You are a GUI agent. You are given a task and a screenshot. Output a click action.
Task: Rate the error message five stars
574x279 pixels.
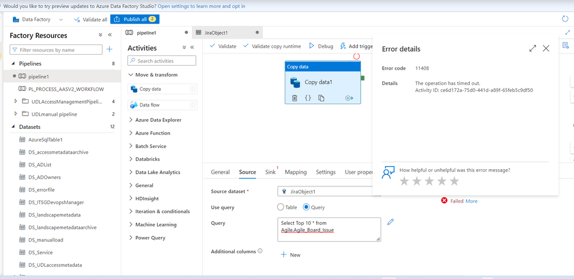(454, 181)
